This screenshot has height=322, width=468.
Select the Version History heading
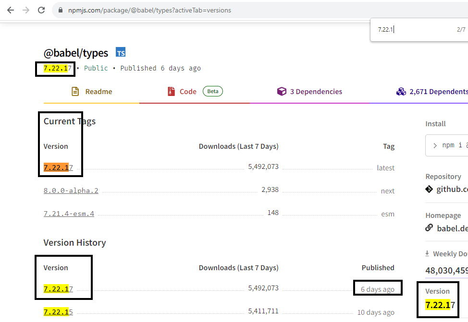[x=74, y=243]
